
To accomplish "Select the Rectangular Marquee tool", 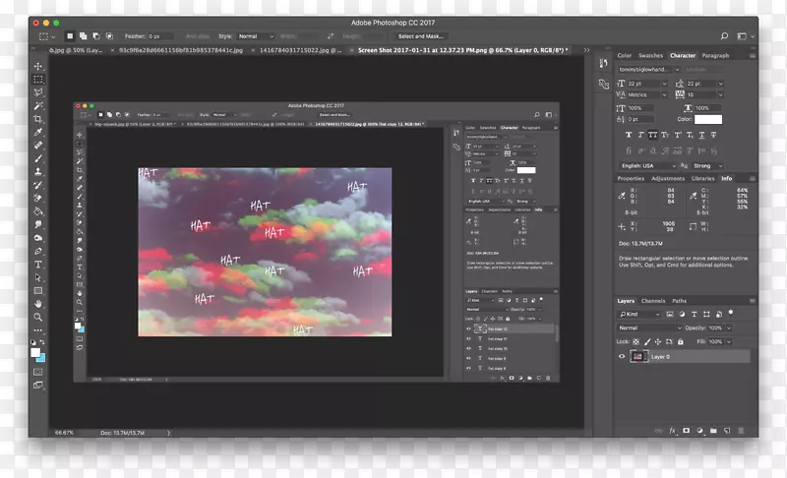I will pyautogui.click(x=38, y=79).
